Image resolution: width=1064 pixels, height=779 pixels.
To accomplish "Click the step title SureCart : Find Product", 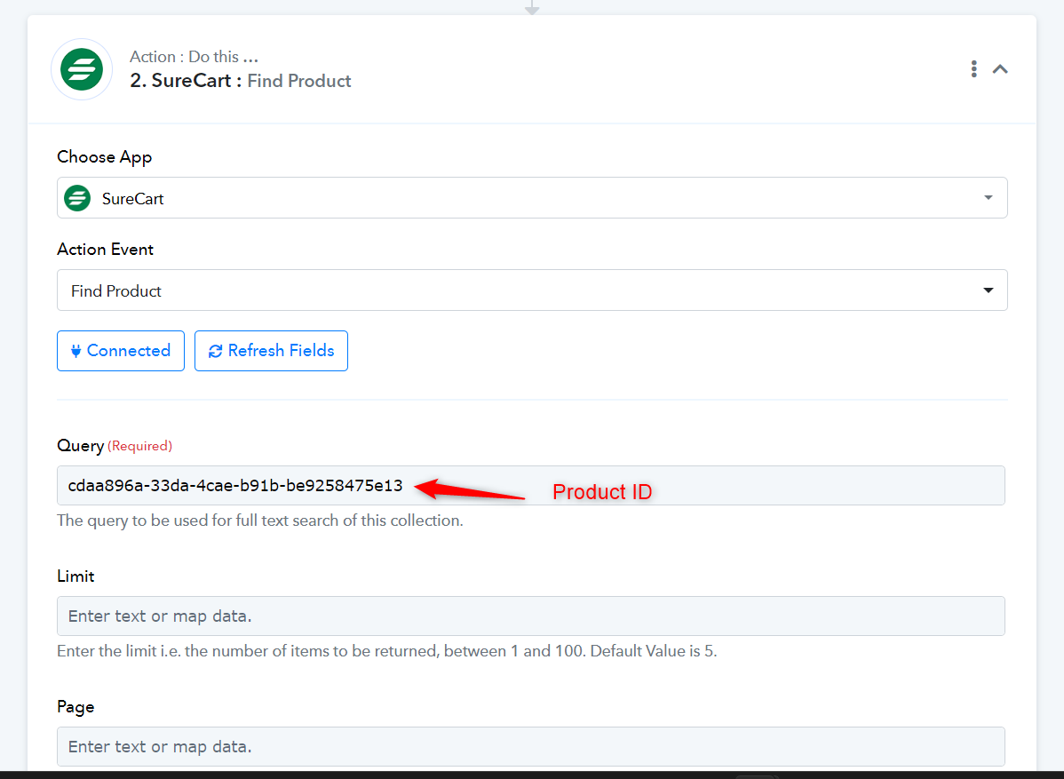I will point(240,81).
